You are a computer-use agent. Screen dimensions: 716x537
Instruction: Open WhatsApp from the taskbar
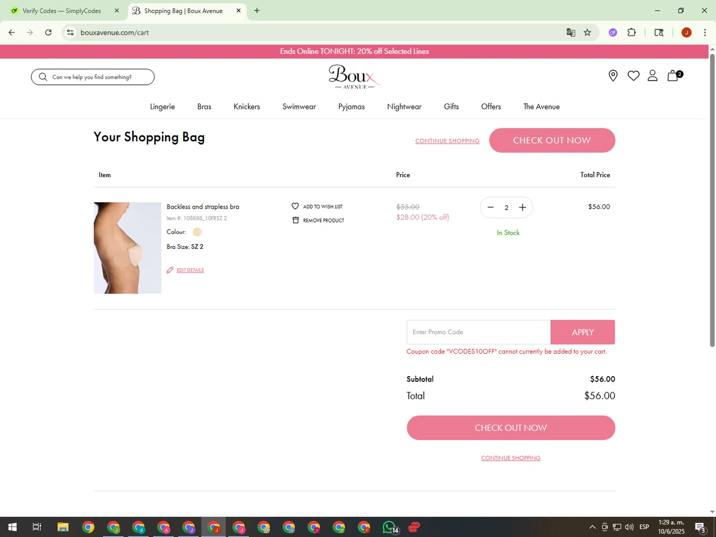(390, 527)
